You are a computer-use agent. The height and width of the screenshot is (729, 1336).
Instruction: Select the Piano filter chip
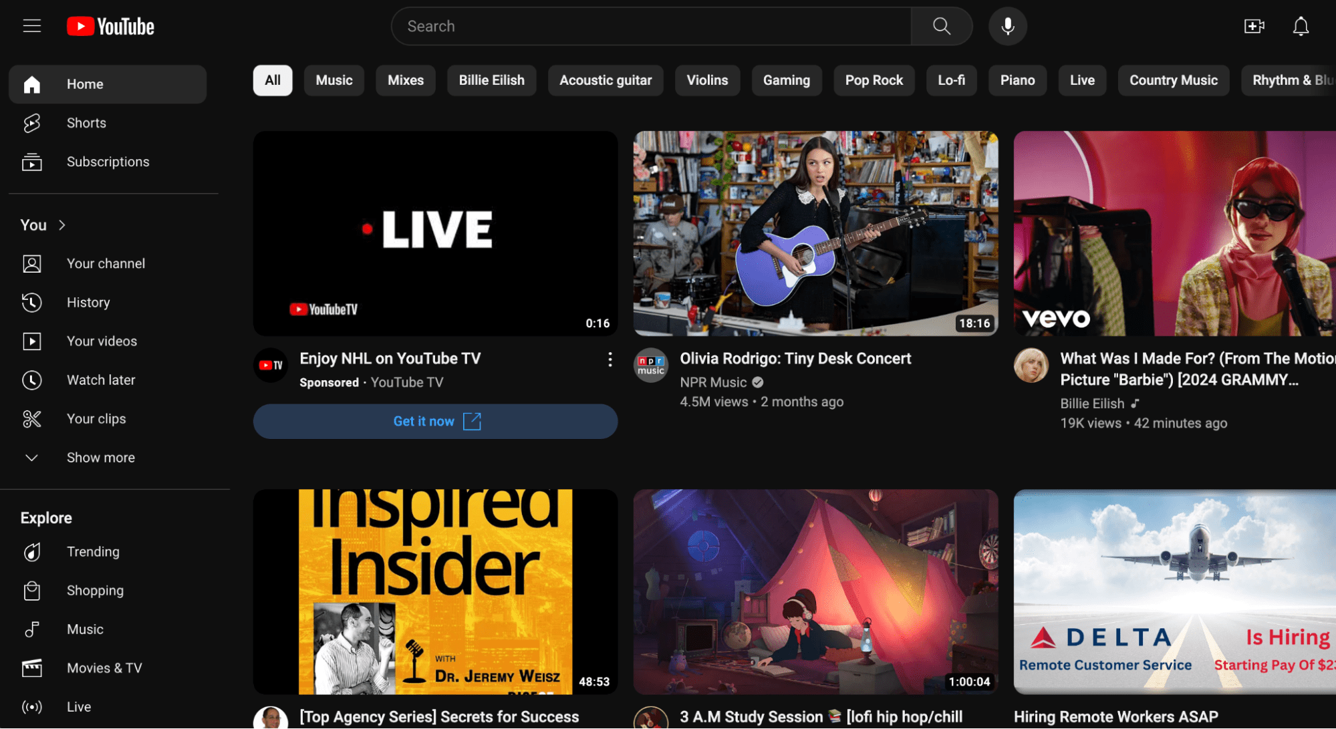[1017, 80]
